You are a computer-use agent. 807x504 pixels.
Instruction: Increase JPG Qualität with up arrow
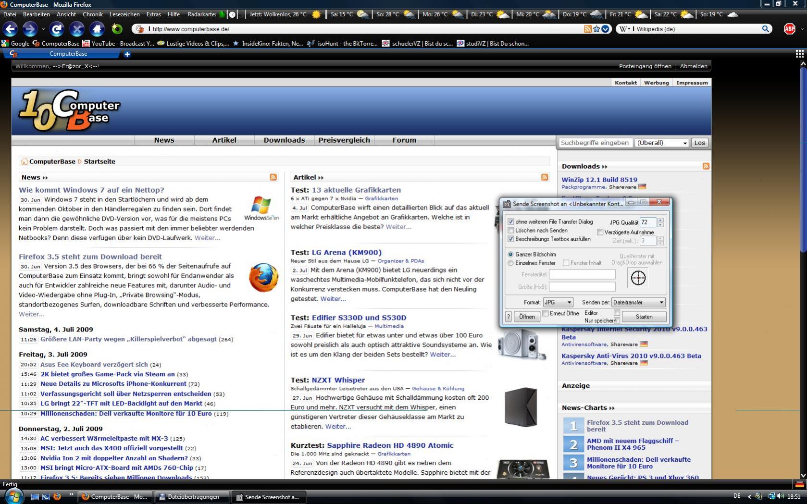click(660, 220)
